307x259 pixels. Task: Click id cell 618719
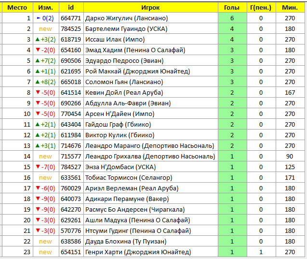(x=71, y=40)
